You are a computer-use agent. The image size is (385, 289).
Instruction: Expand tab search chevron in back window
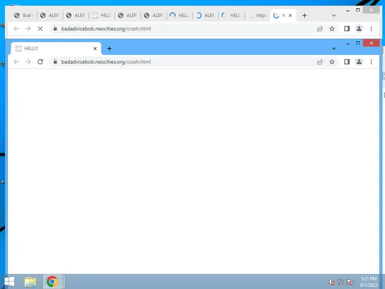[x=334, y=15]
